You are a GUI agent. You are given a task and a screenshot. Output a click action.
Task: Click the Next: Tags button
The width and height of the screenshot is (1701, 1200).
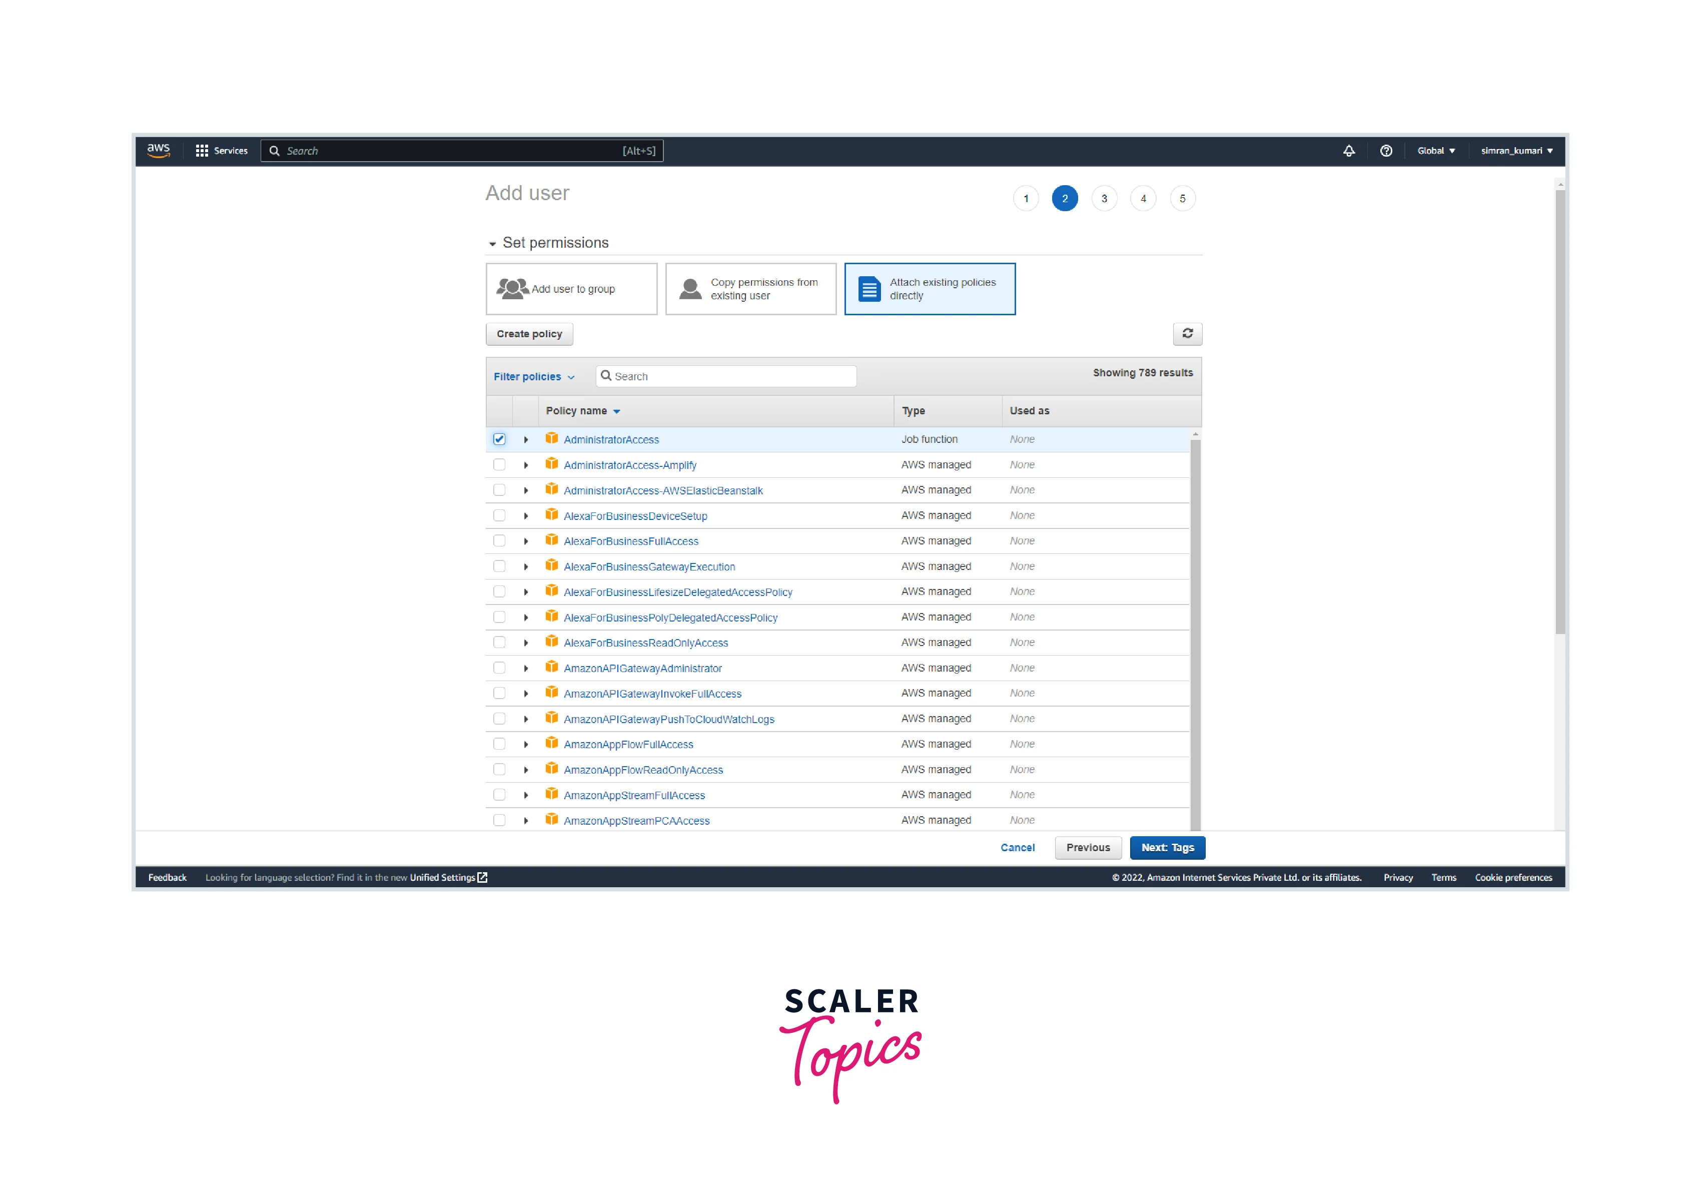[1167, 847]
